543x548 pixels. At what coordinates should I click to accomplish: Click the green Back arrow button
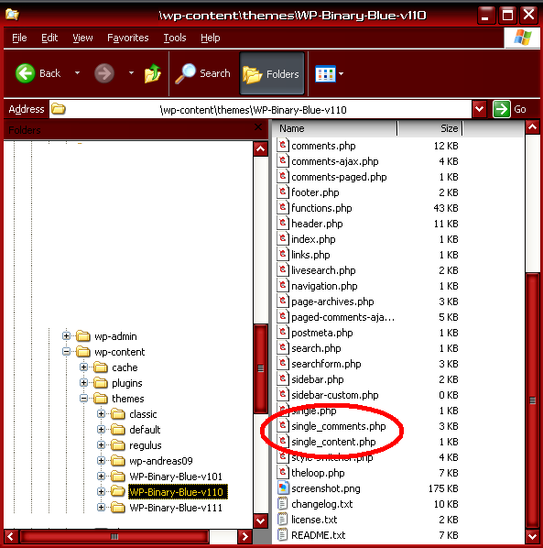pyautogui.click(x=25, y=73)
